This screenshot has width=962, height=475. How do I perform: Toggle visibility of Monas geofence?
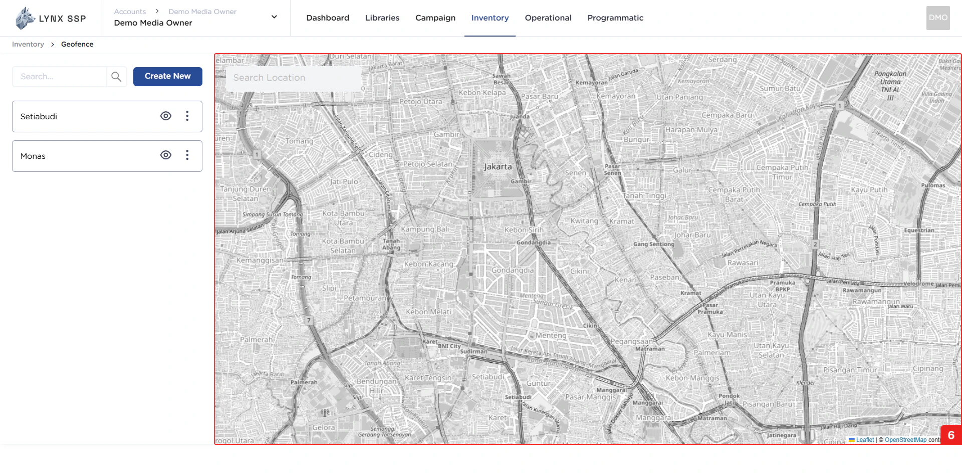click(166, 155)
